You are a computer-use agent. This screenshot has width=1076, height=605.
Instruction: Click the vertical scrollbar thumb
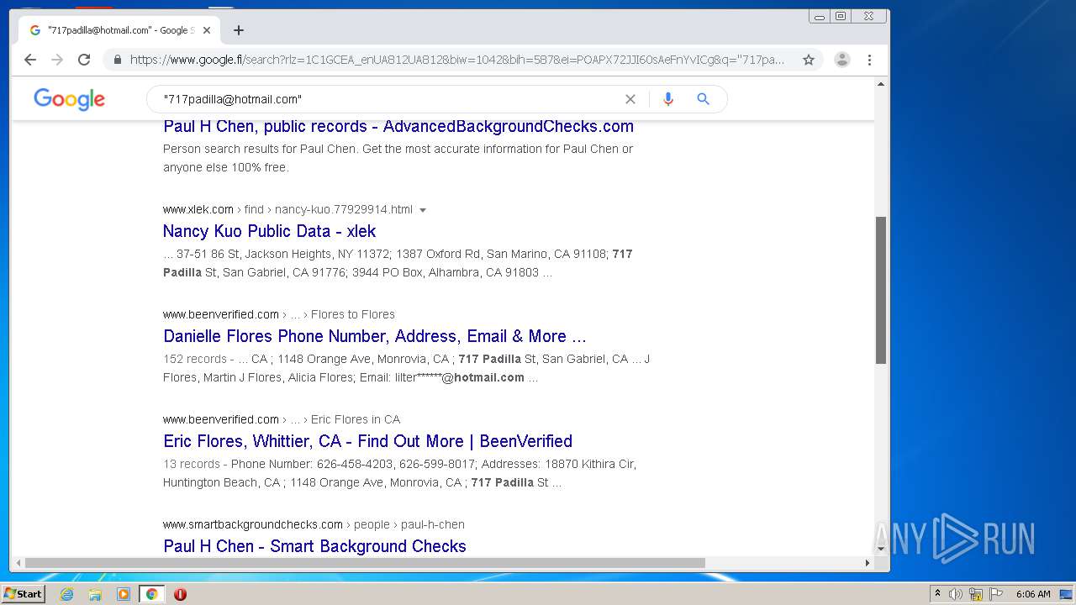tap(881, 290)
